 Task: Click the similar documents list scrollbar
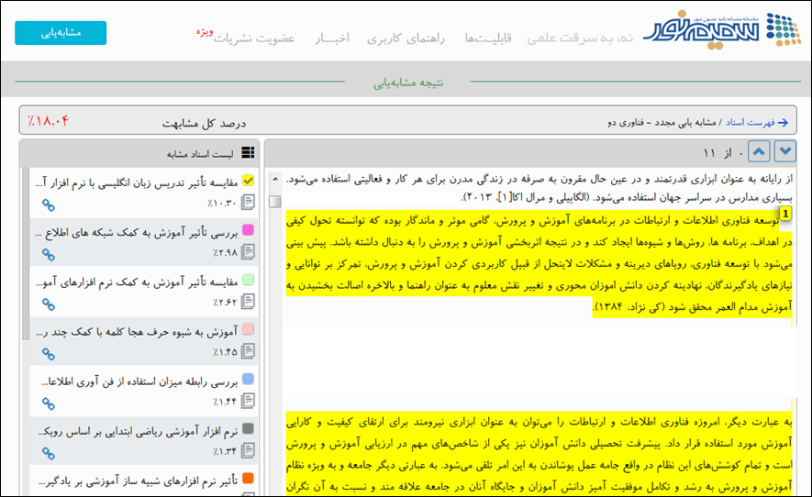(x=26, y=254)
